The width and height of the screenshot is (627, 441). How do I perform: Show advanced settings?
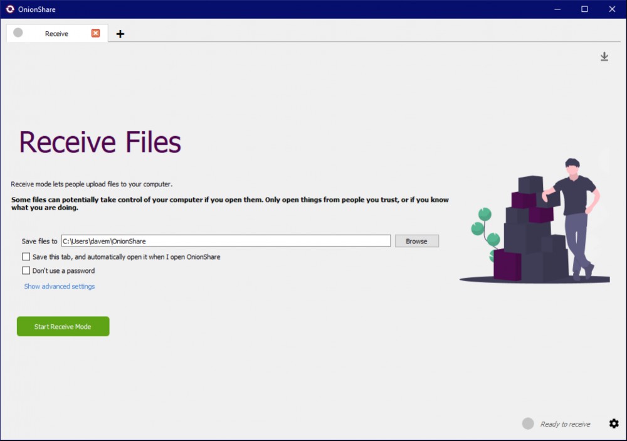[60, 287]
